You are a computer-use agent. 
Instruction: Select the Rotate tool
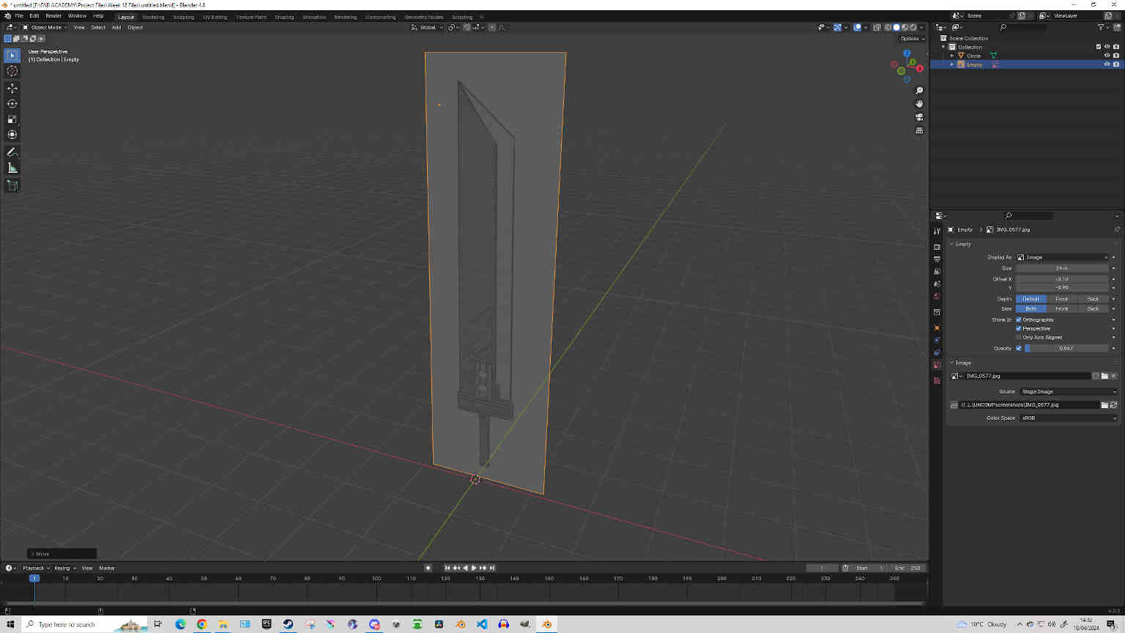coord(12,103)
